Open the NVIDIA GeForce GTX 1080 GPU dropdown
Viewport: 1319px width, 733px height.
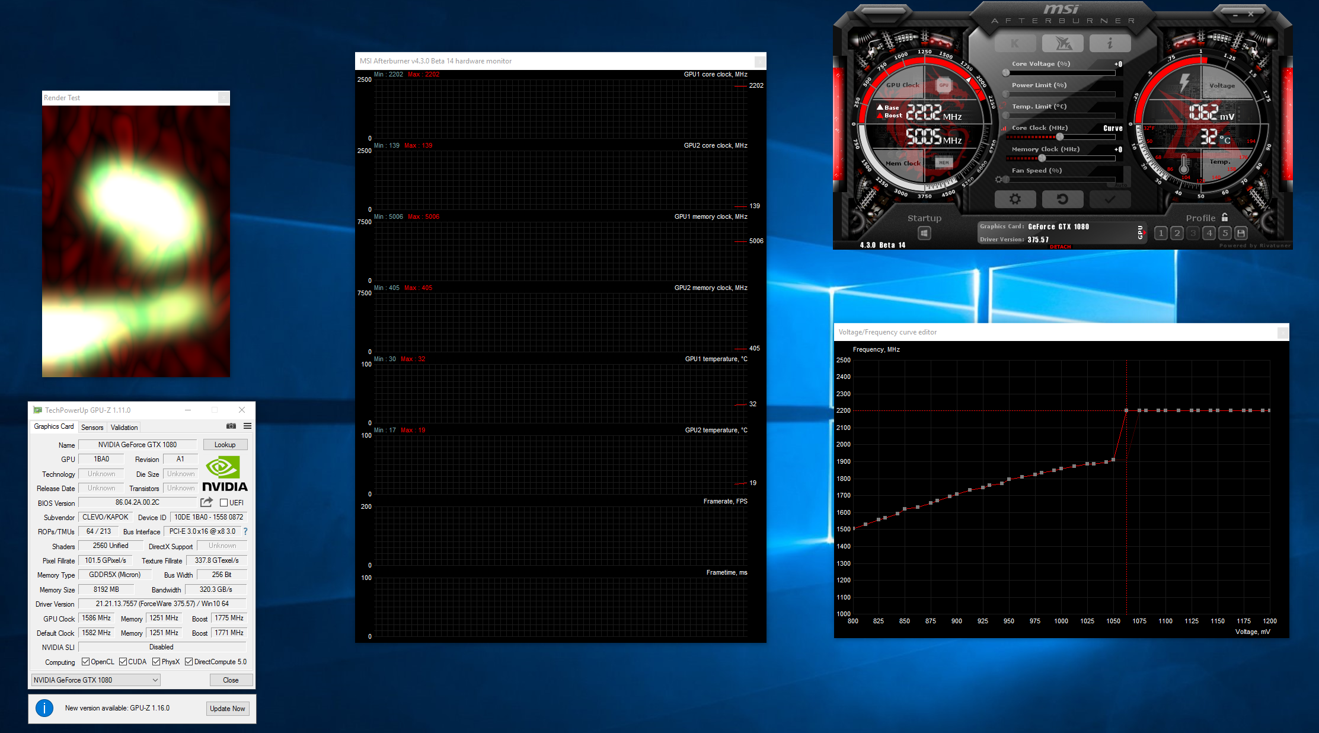tap(95, 680)
